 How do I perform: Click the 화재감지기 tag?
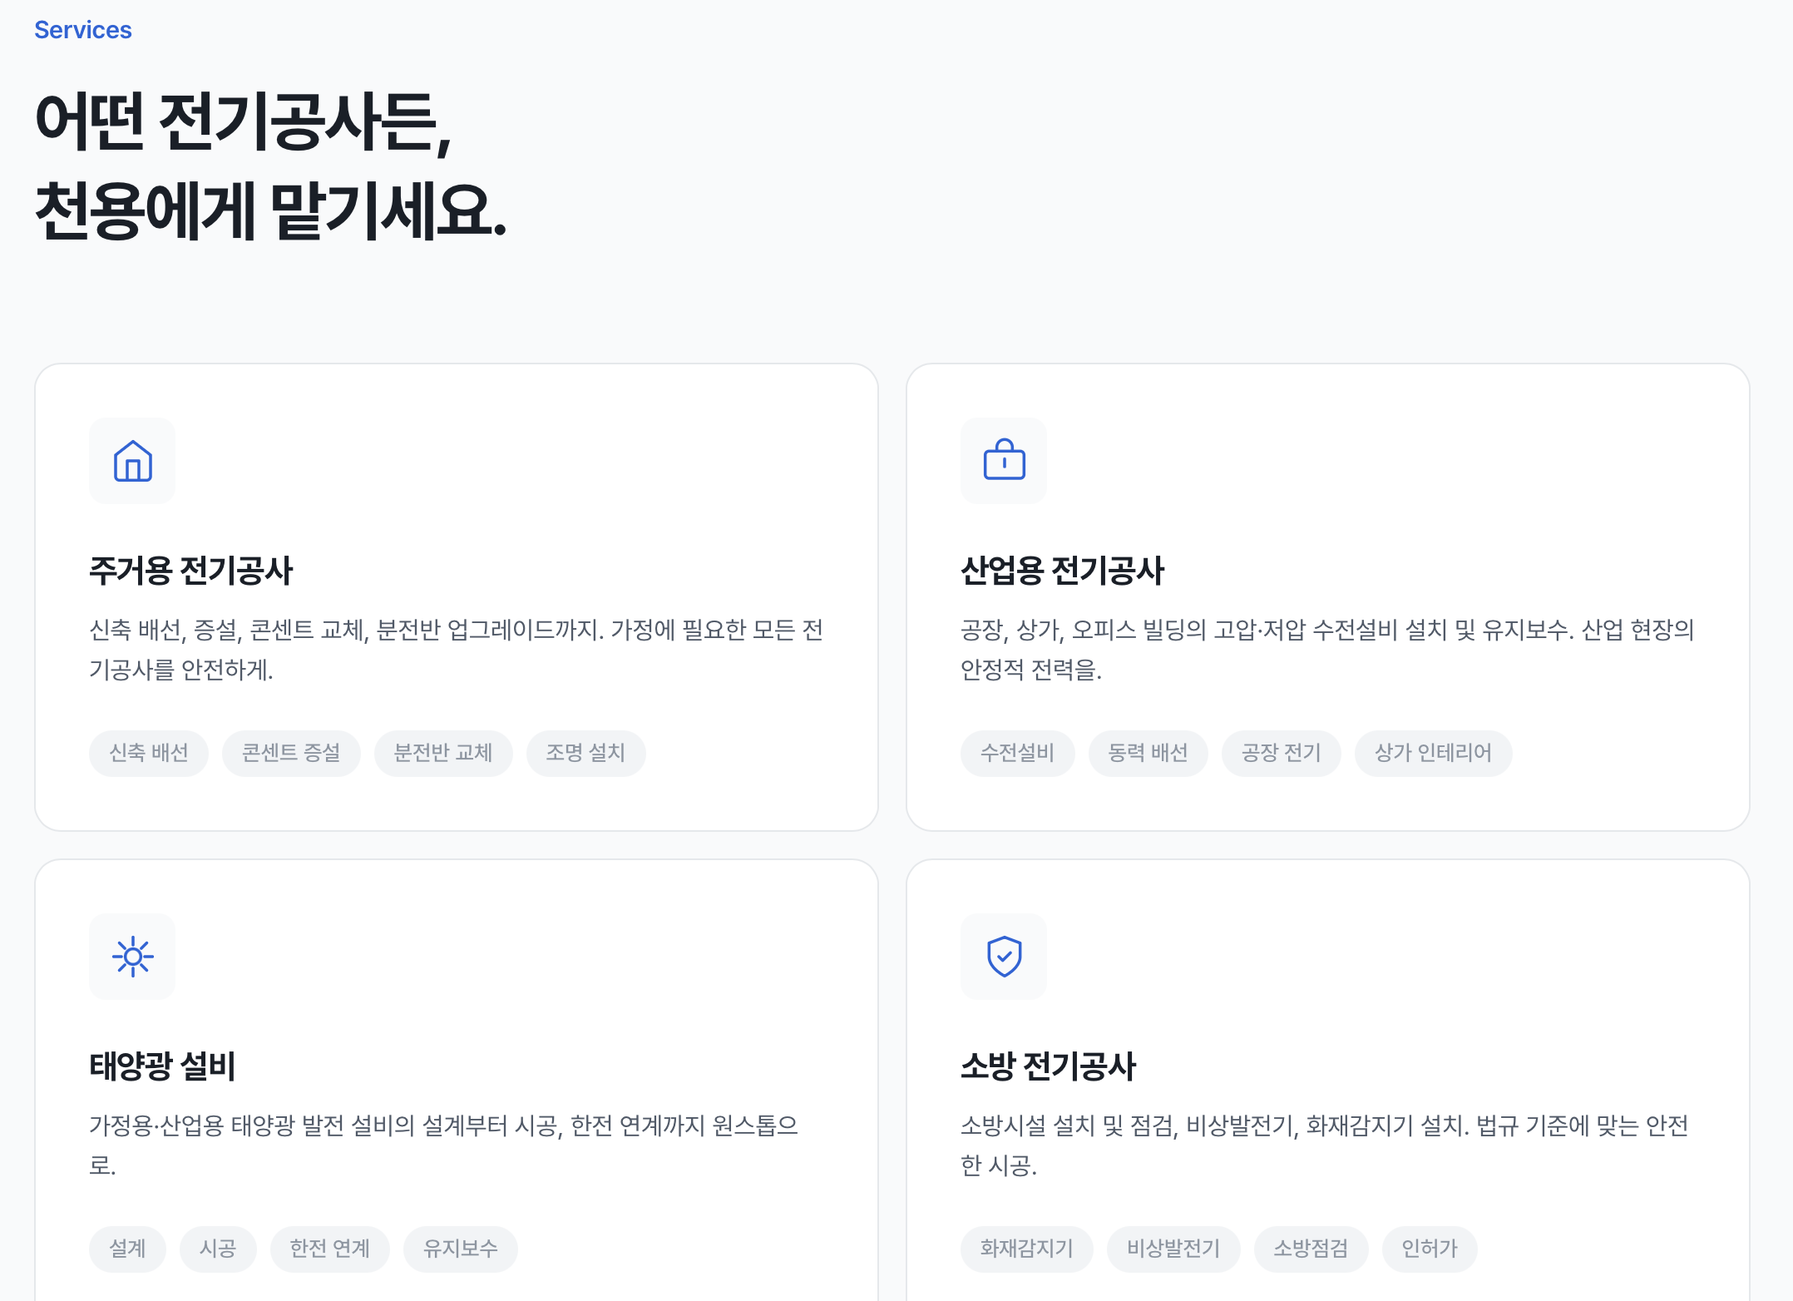pos(1026,1249)
